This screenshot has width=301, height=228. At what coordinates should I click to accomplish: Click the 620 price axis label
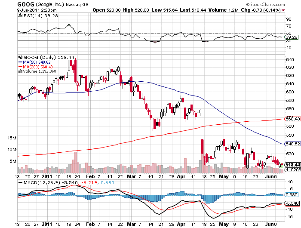[290, 75]
